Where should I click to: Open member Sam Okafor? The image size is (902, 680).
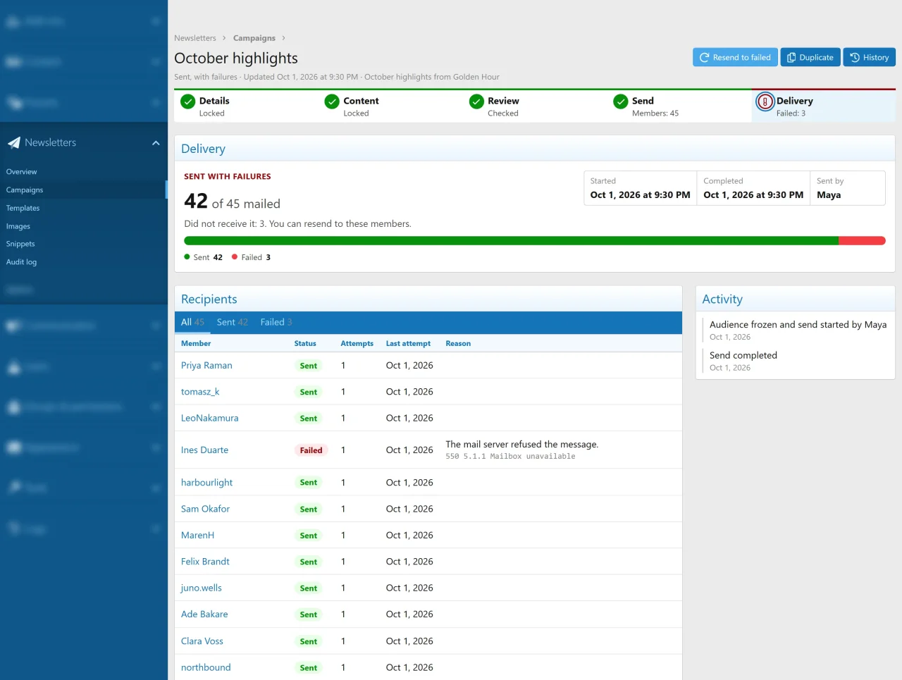point(205,509)
